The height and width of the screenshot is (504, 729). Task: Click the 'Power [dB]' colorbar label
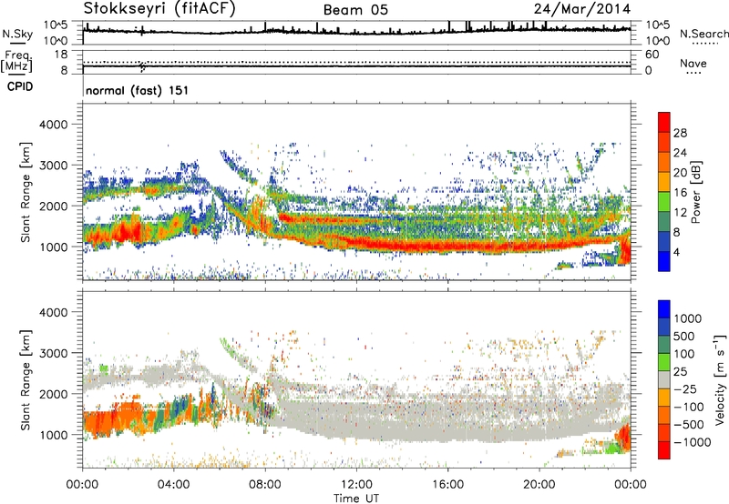[696, 192]
